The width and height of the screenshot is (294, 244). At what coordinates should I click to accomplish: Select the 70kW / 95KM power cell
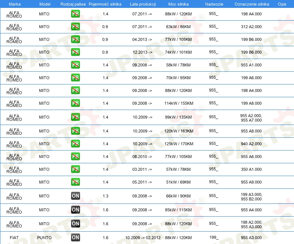point(178,78)
